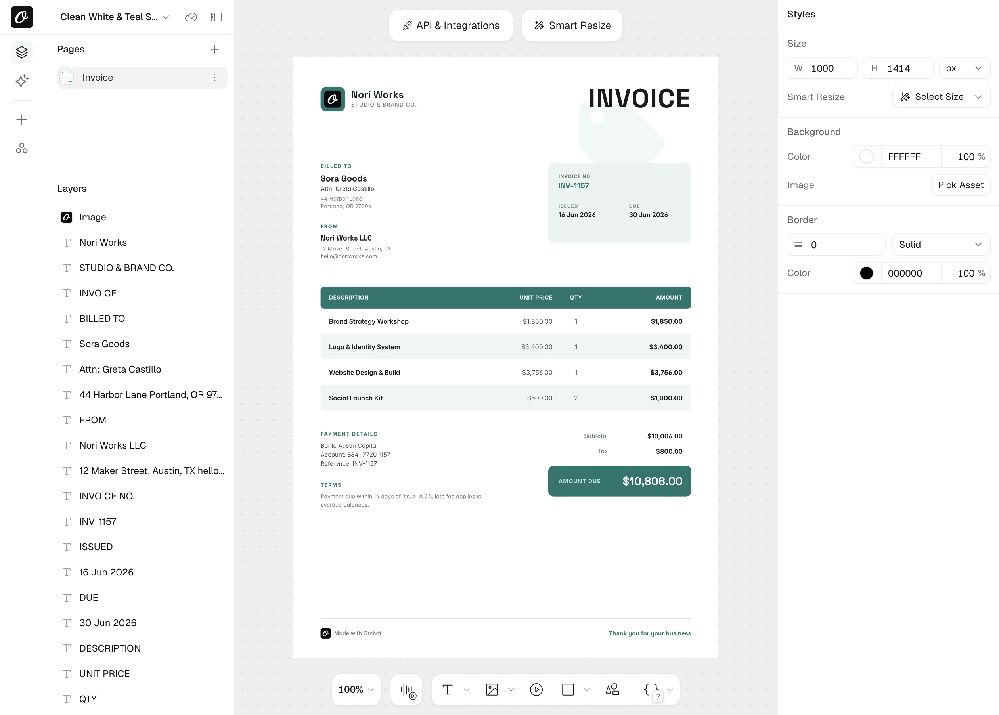The width and height of the screenshot is (999, 715).
Task: Open the three-circles assets icon in sidebar
Action: tap(21, 148)
